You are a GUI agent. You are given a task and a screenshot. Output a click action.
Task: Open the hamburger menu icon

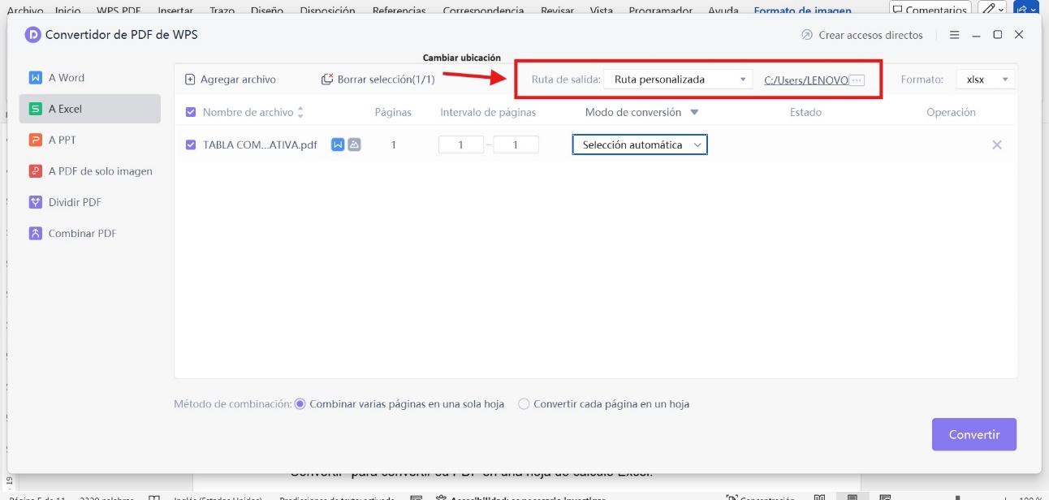955,35
